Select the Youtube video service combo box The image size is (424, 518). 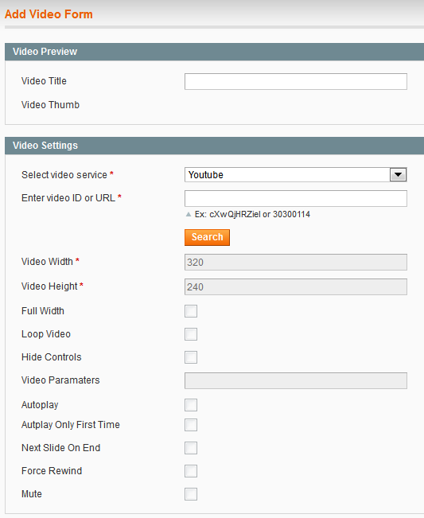pos(296,175)
